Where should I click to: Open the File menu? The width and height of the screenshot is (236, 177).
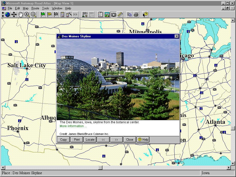[10, 8]
